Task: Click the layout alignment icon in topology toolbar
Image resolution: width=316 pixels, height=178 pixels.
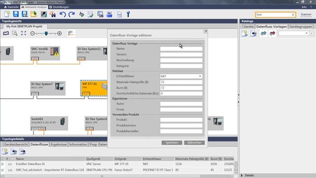Action: click(71, 33)
